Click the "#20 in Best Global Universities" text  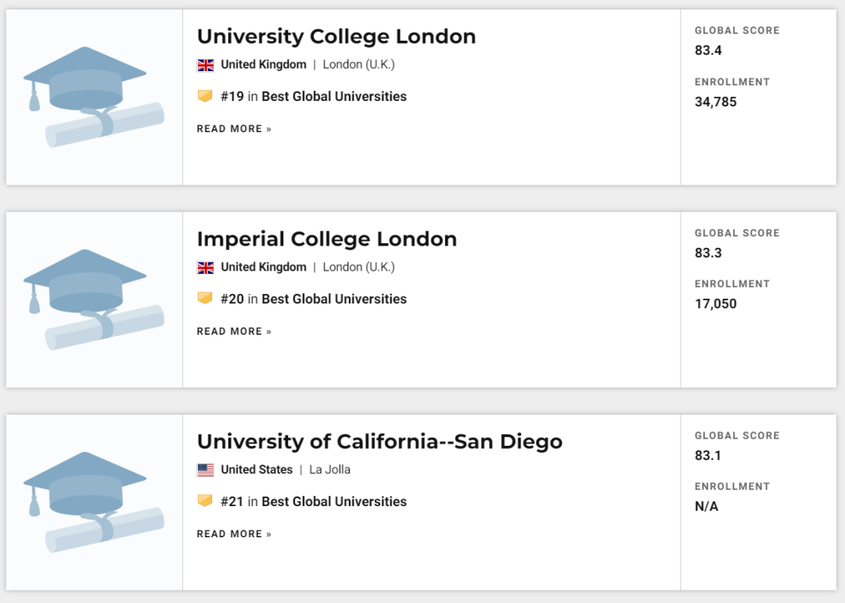click(x=314, y=300)
